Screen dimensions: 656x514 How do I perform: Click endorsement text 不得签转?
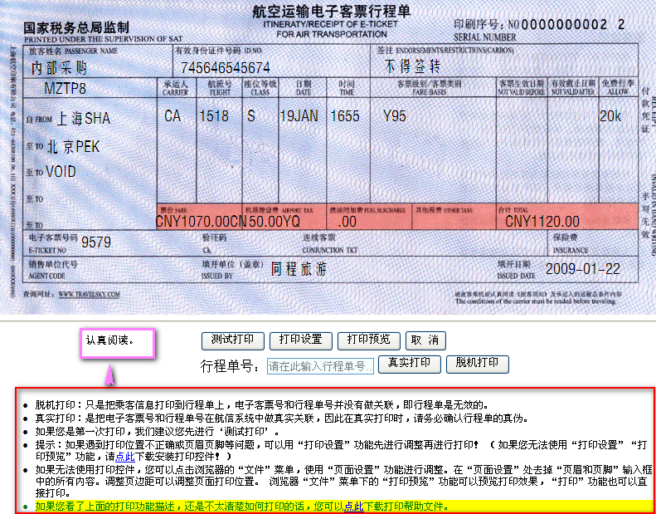coord(412,66)
